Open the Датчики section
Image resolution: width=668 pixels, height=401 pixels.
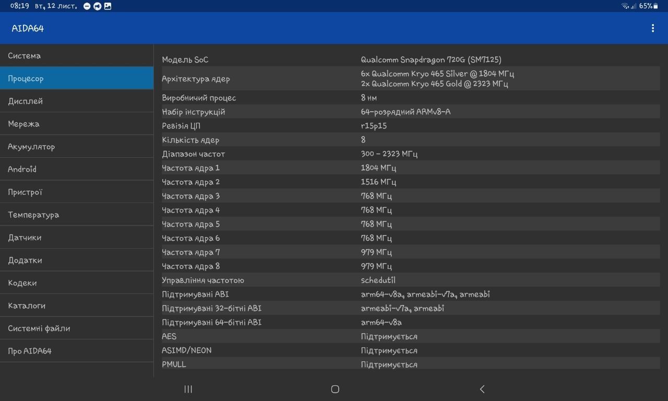[x=77, y=237]
